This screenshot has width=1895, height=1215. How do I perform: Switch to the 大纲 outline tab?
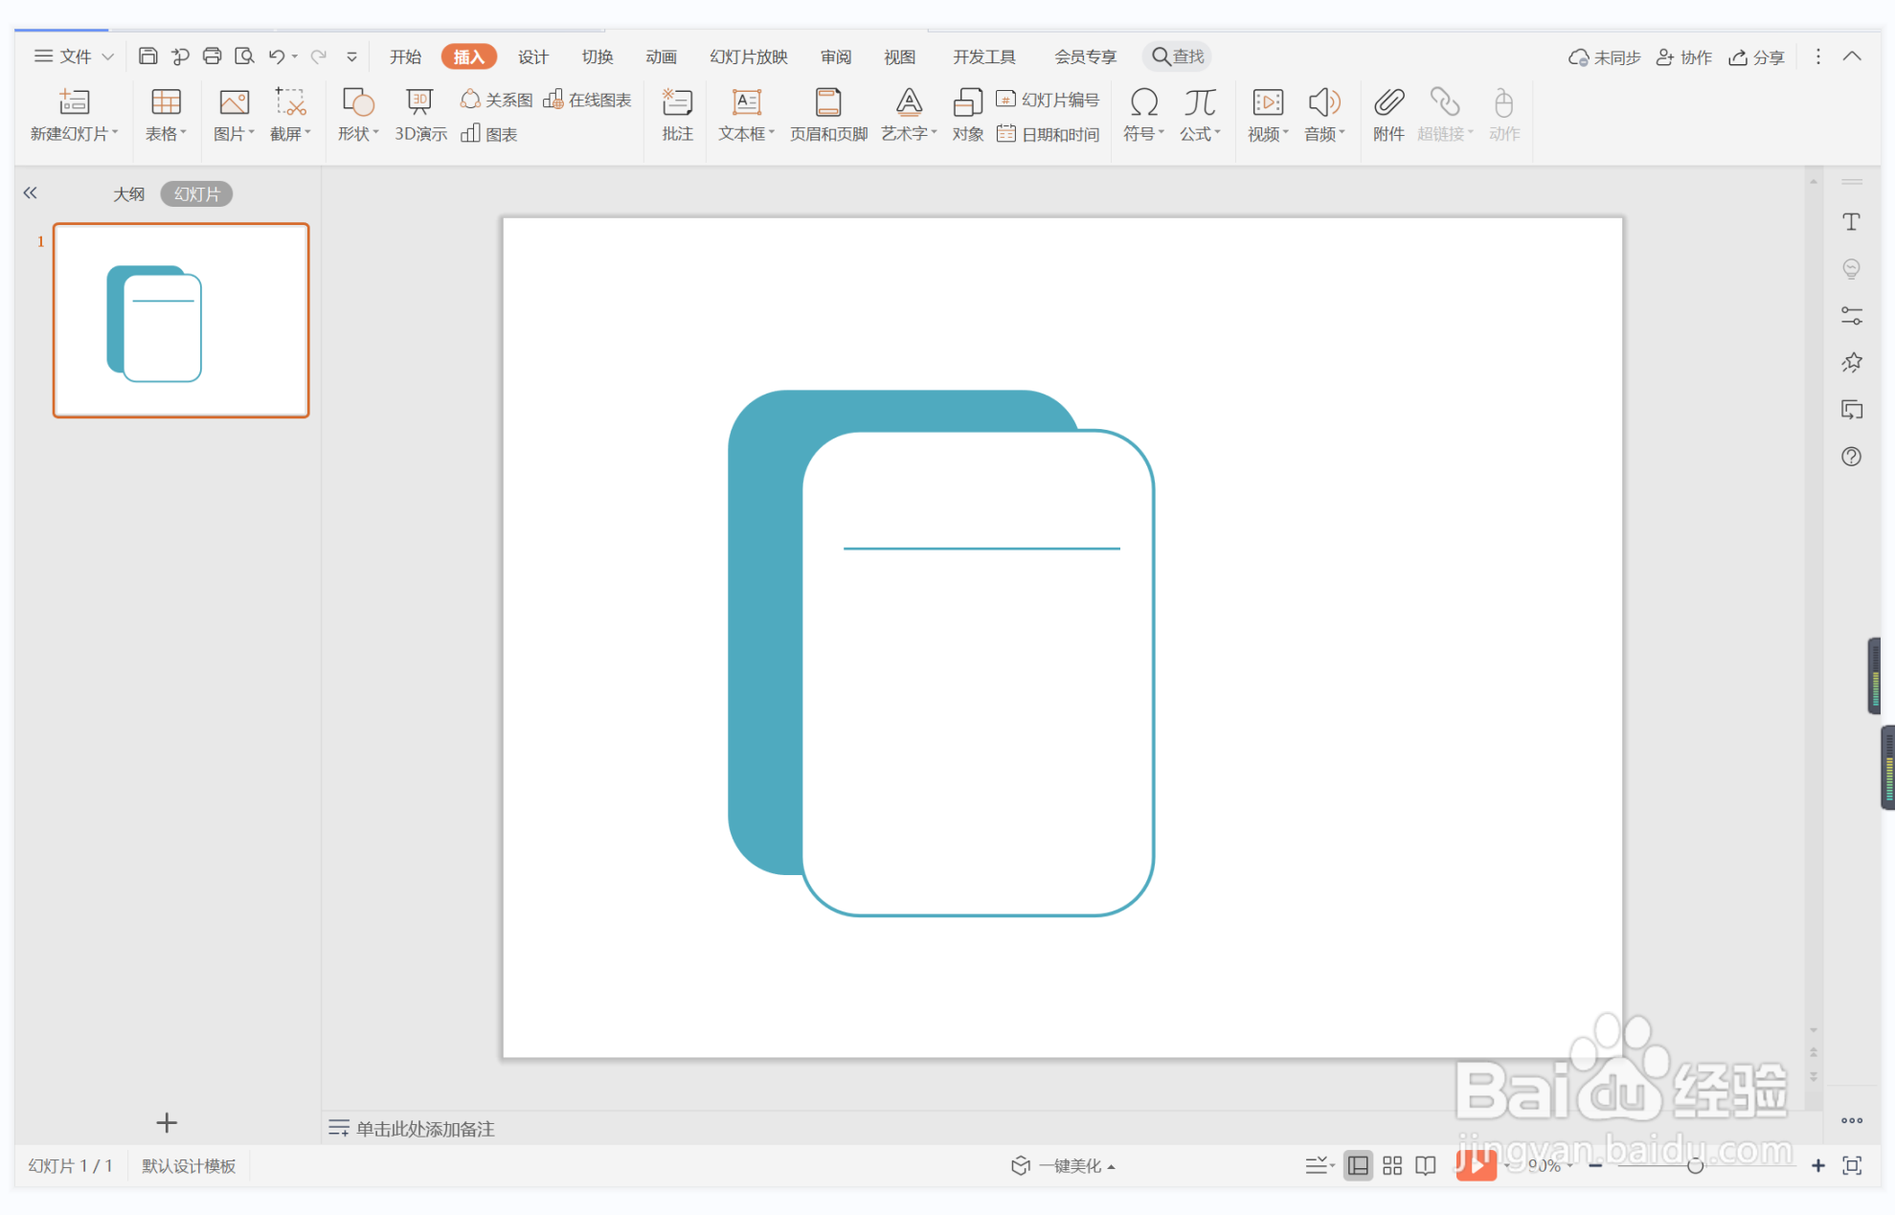(x=128, y=194)
